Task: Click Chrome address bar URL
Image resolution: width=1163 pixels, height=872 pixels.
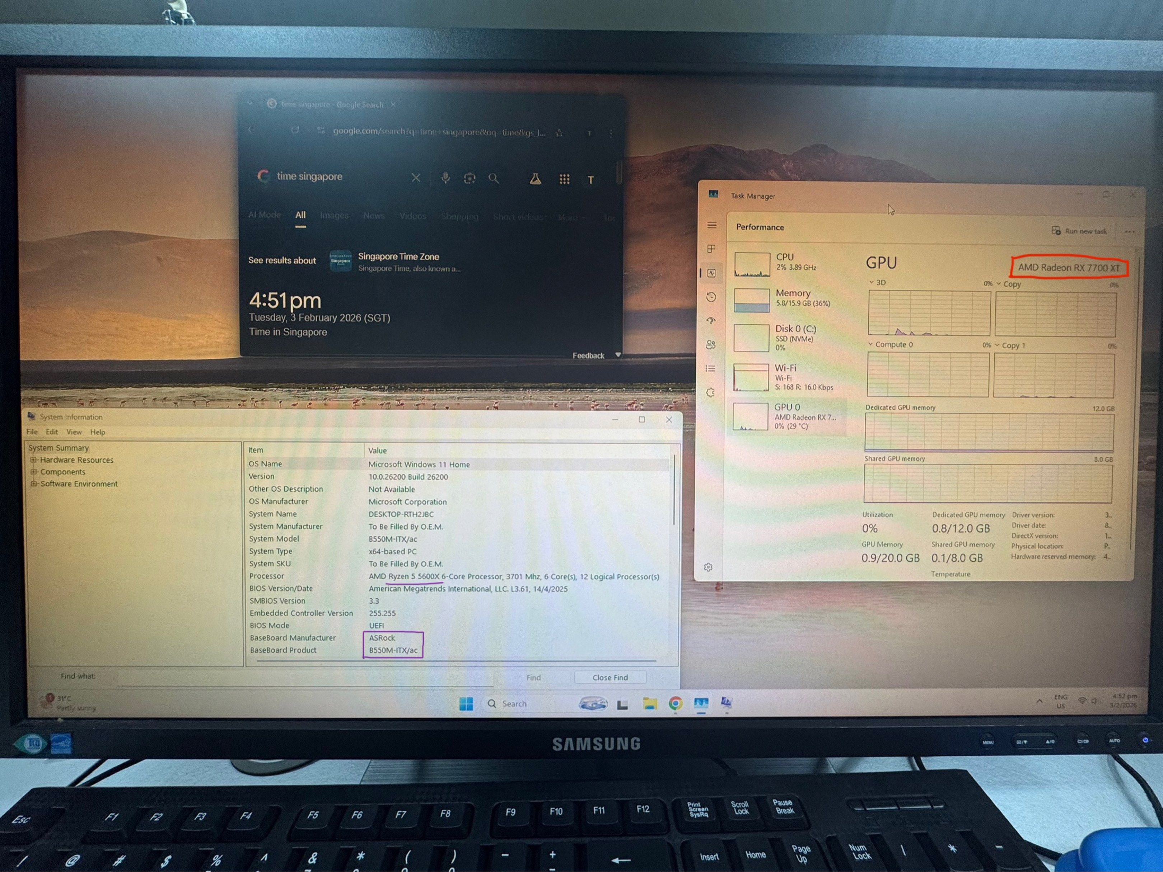Action: (439, 131)
